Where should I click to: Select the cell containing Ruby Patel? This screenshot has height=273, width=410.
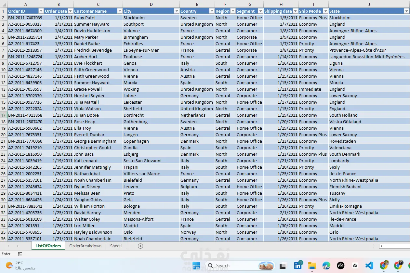(98, 18)
